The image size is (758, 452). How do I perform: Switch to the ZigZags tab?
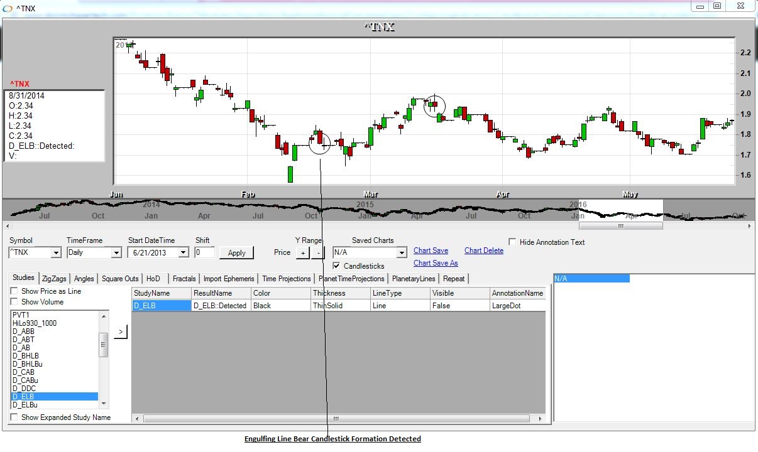(55, 279)
